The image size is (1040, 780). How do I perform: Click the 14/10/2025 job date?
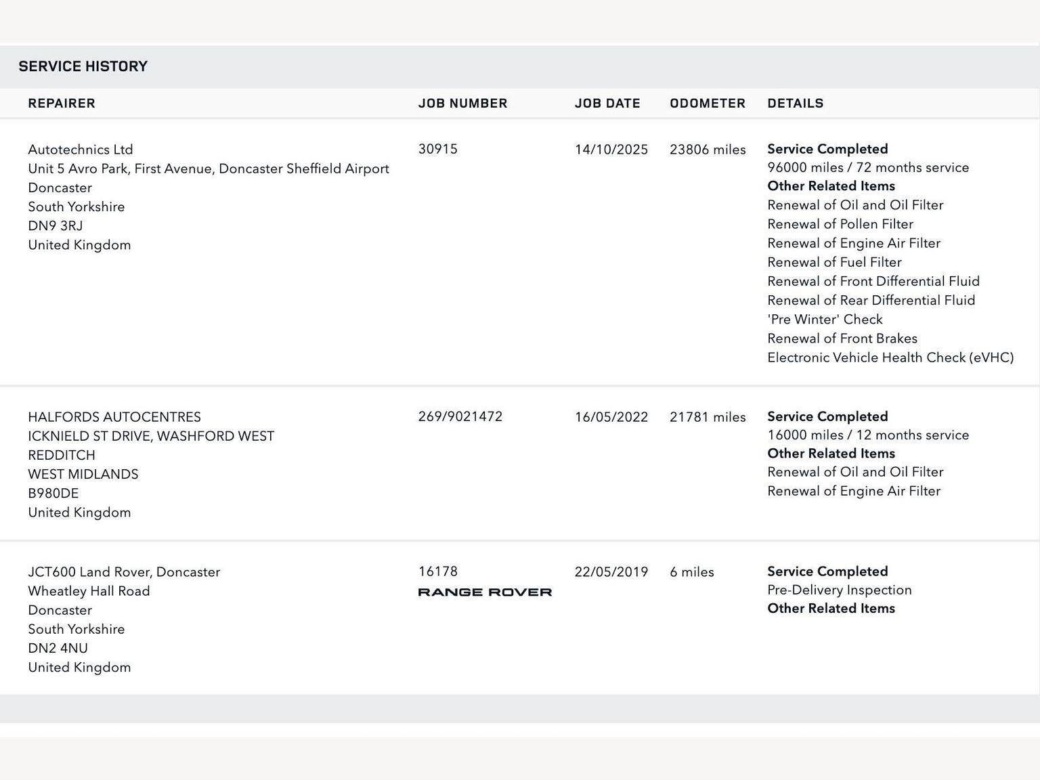[x=611, y=150]
